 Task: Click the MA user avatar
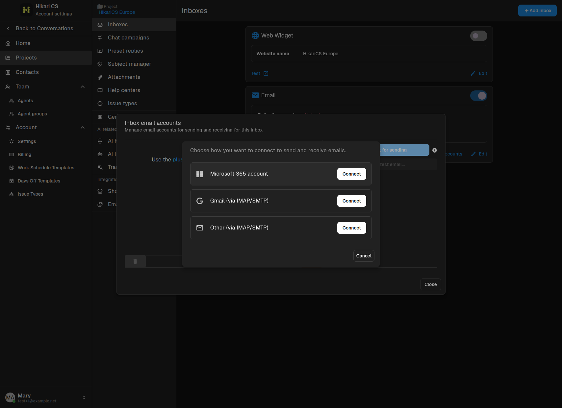click(10, 397)
